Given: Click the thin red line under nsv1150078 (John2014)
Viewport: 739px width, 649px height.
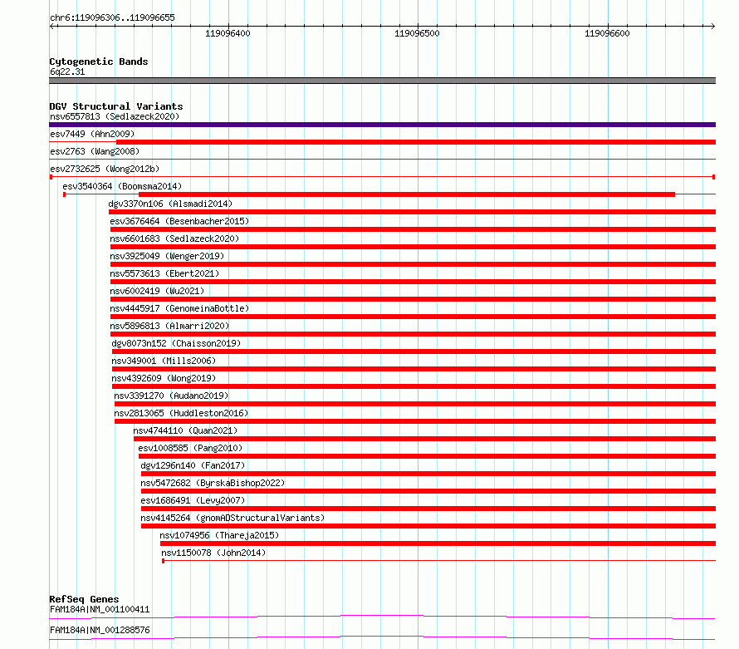Looking at the screenshot, I should 438,561.
